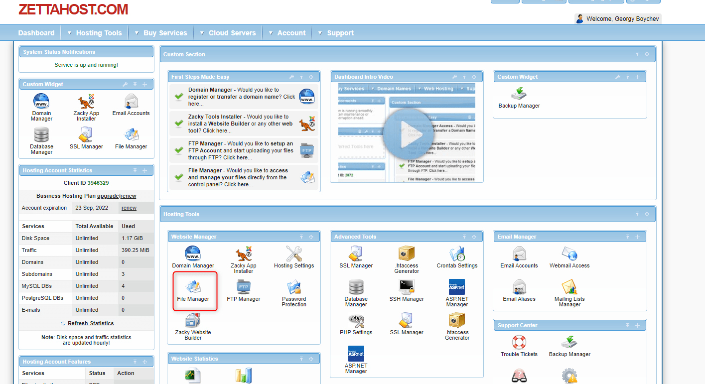Viewport: 705px width, 384px height.
Task: Open the Password Protection tool
Action: (294, 293)
